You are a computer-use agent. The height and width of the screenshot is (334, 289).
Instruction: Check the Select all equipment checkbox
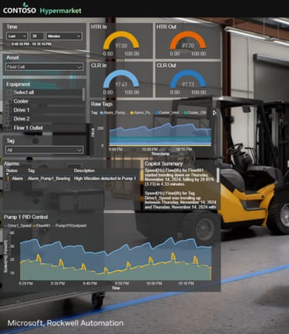pyautogui.click(x=9, y=93)
